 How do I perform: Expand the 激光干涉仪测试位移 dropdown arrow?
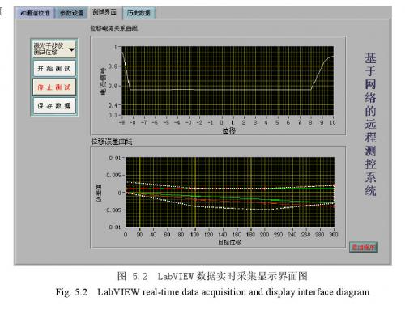pos(72,49)
